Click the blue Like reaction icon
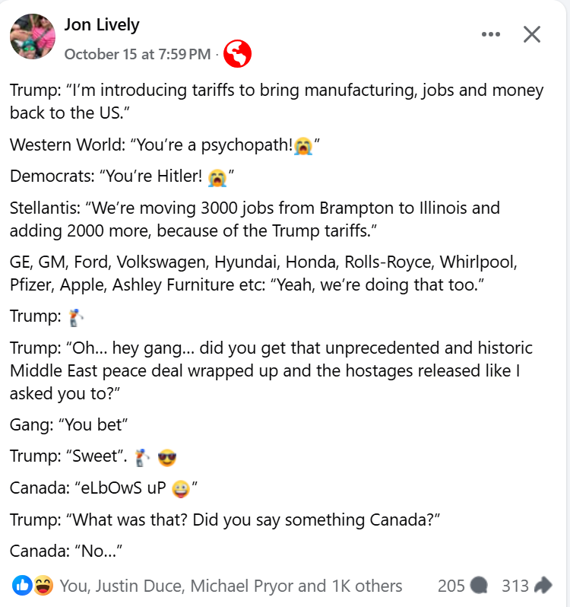The width and height of the screenshot is (570, 607). pos(23,585)
